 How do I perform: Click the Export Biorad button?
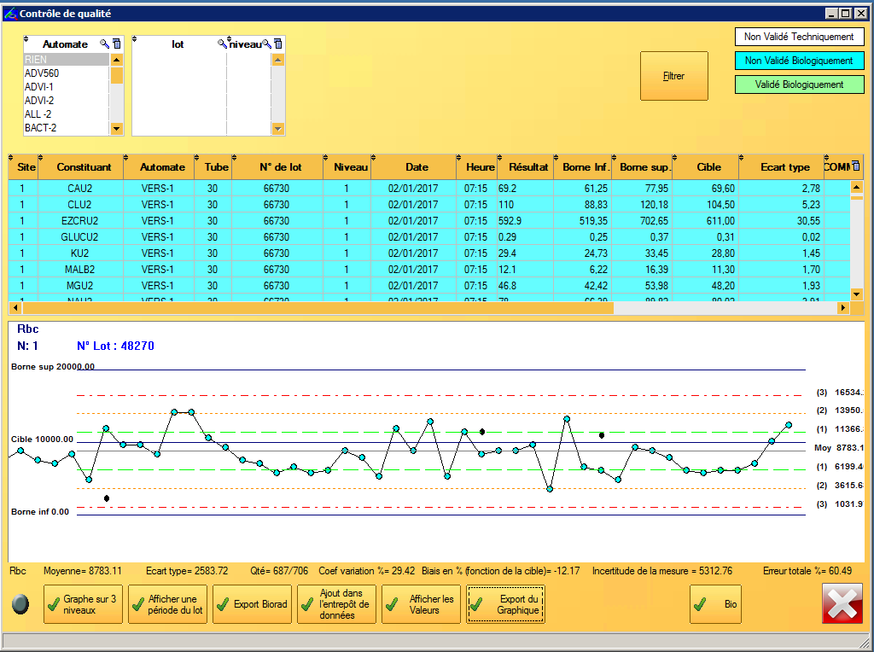point(252,604)
